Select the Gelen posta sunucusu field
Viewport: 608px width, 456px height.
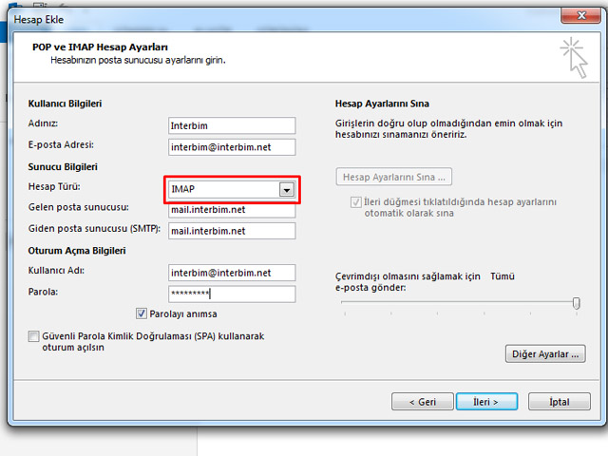tap(231, 209)
